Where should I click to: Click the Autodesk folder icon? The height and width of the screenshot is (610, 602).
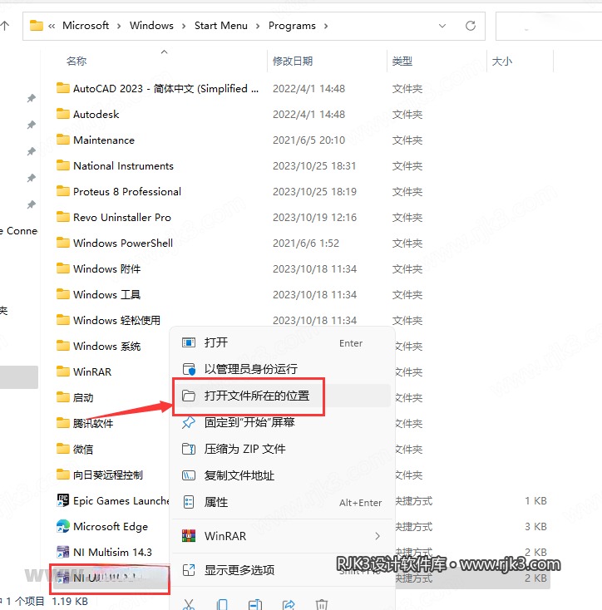[63, 114]
